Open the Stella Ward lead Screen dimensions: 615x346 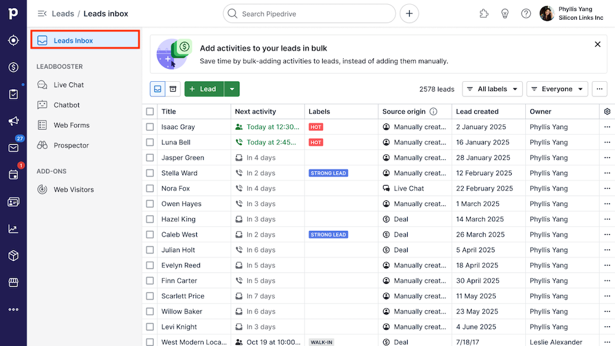point(179,173)
